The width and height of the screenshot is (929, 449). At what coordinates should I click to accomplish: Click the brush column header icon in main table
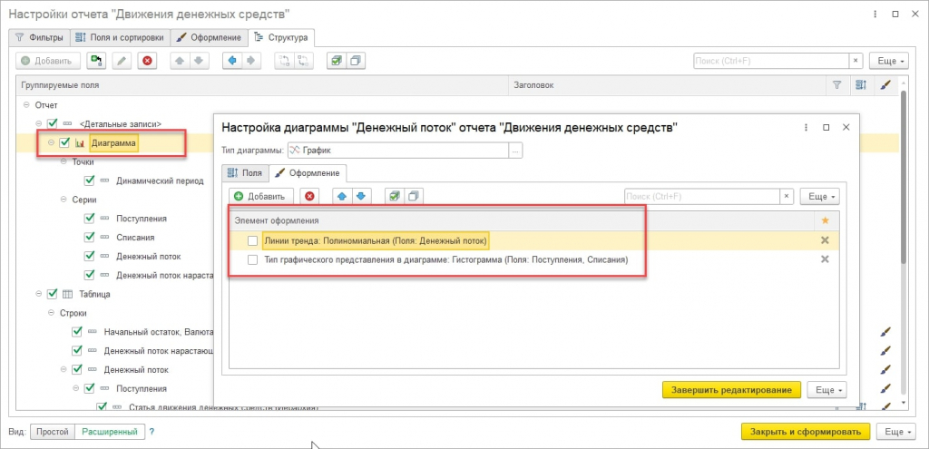(885, 85)
